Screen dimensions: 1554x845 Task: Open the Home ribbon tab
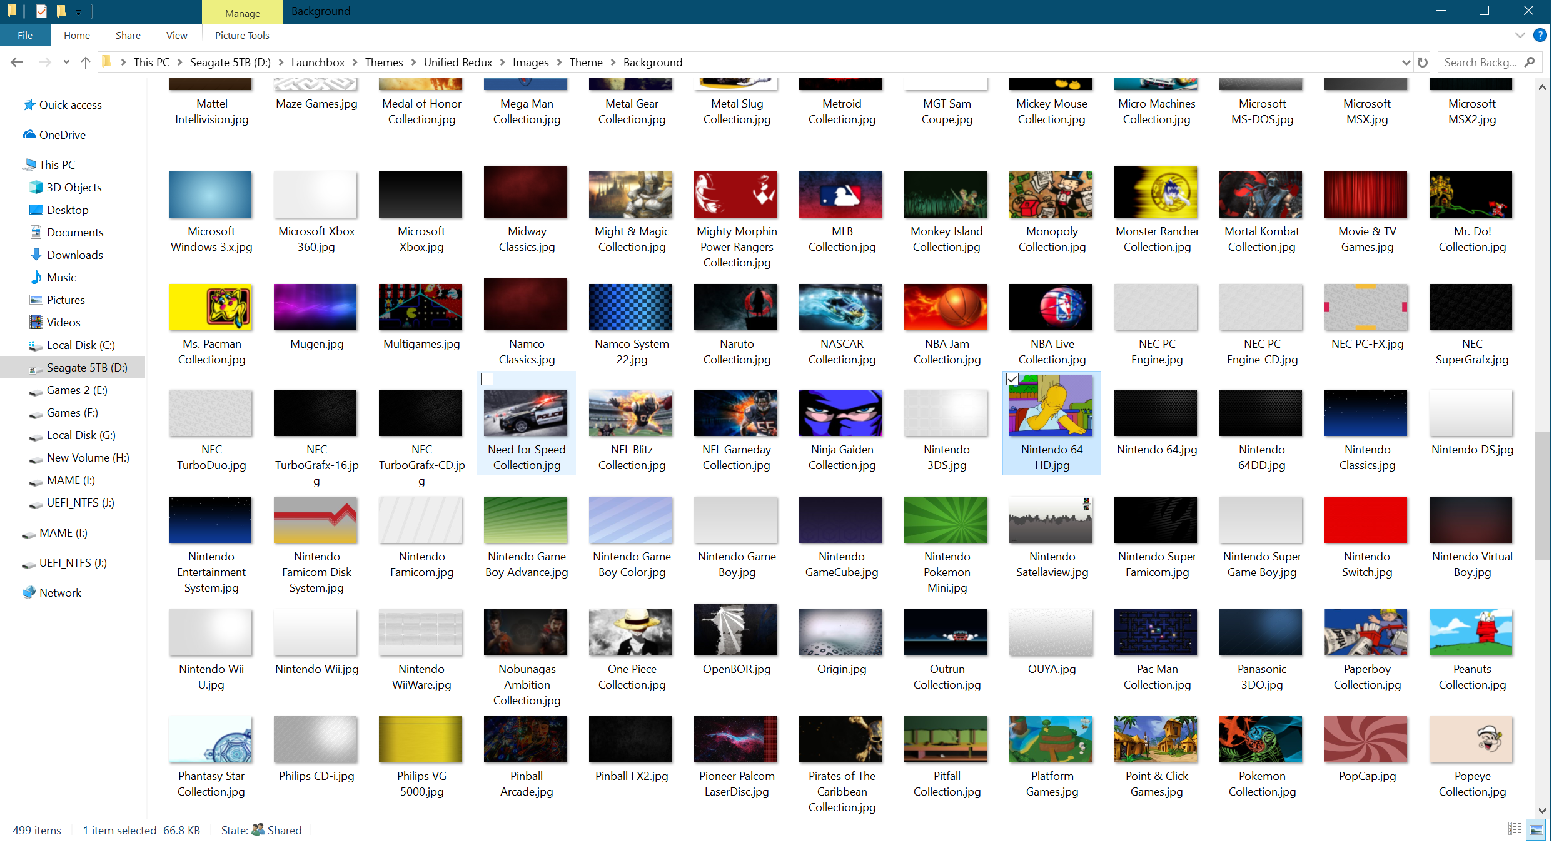point(77,35)
